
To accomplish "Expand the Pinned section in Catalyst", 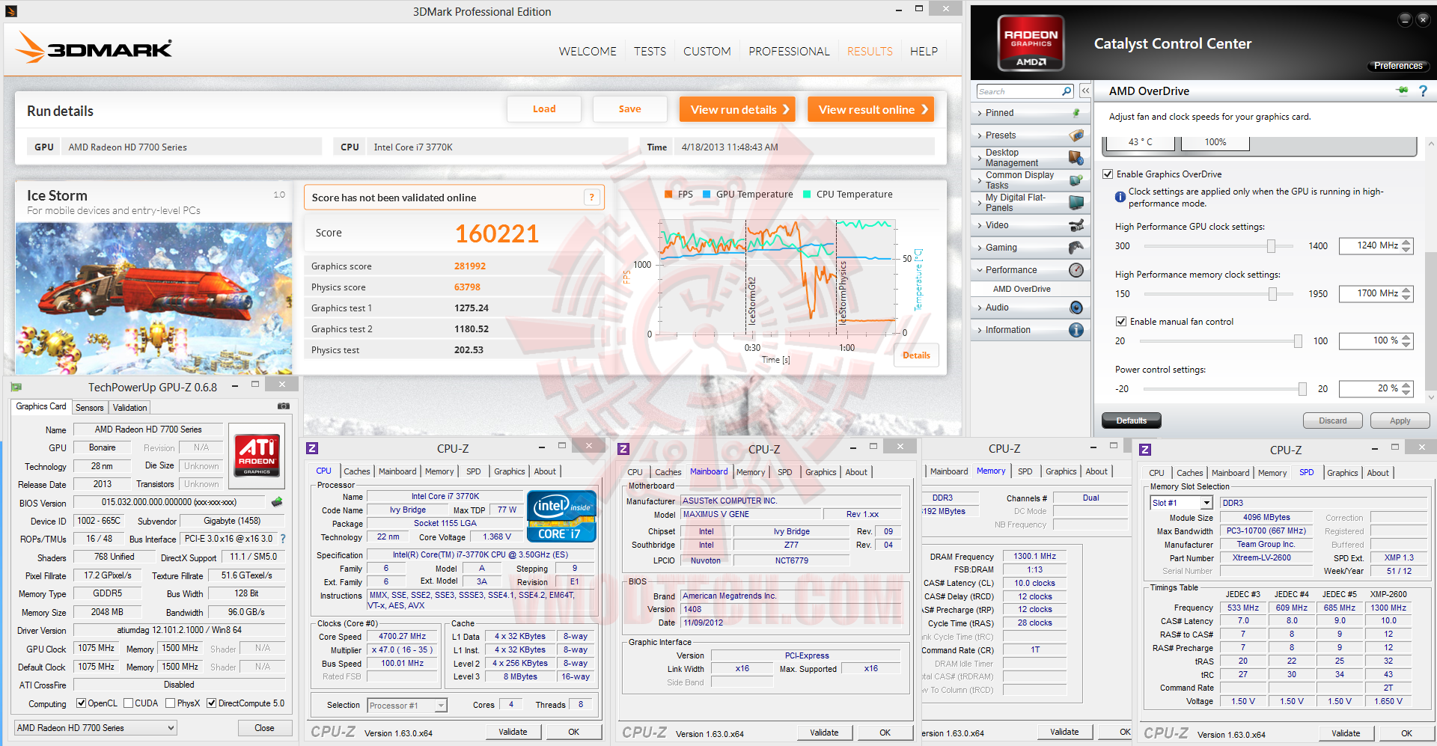I will [980, 113].
